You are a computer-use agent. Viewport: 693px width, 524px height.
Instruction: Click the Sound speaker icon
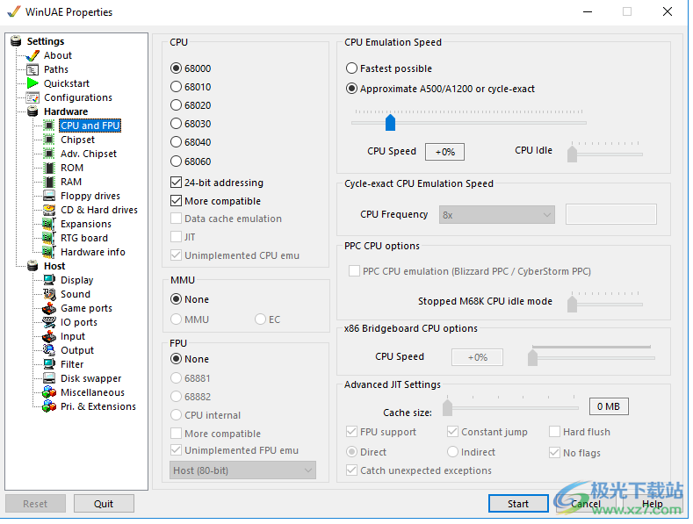coord(49,294)
